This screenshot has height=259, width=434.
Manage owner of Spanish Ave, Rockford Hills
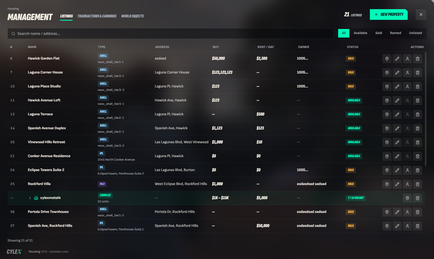click(407, 226)
